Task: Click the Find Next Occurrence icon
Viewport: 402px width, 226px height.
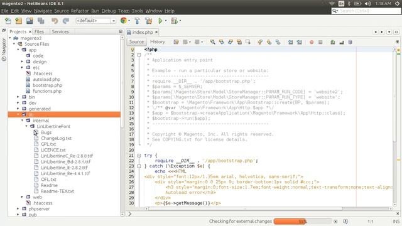Action: 231,42
